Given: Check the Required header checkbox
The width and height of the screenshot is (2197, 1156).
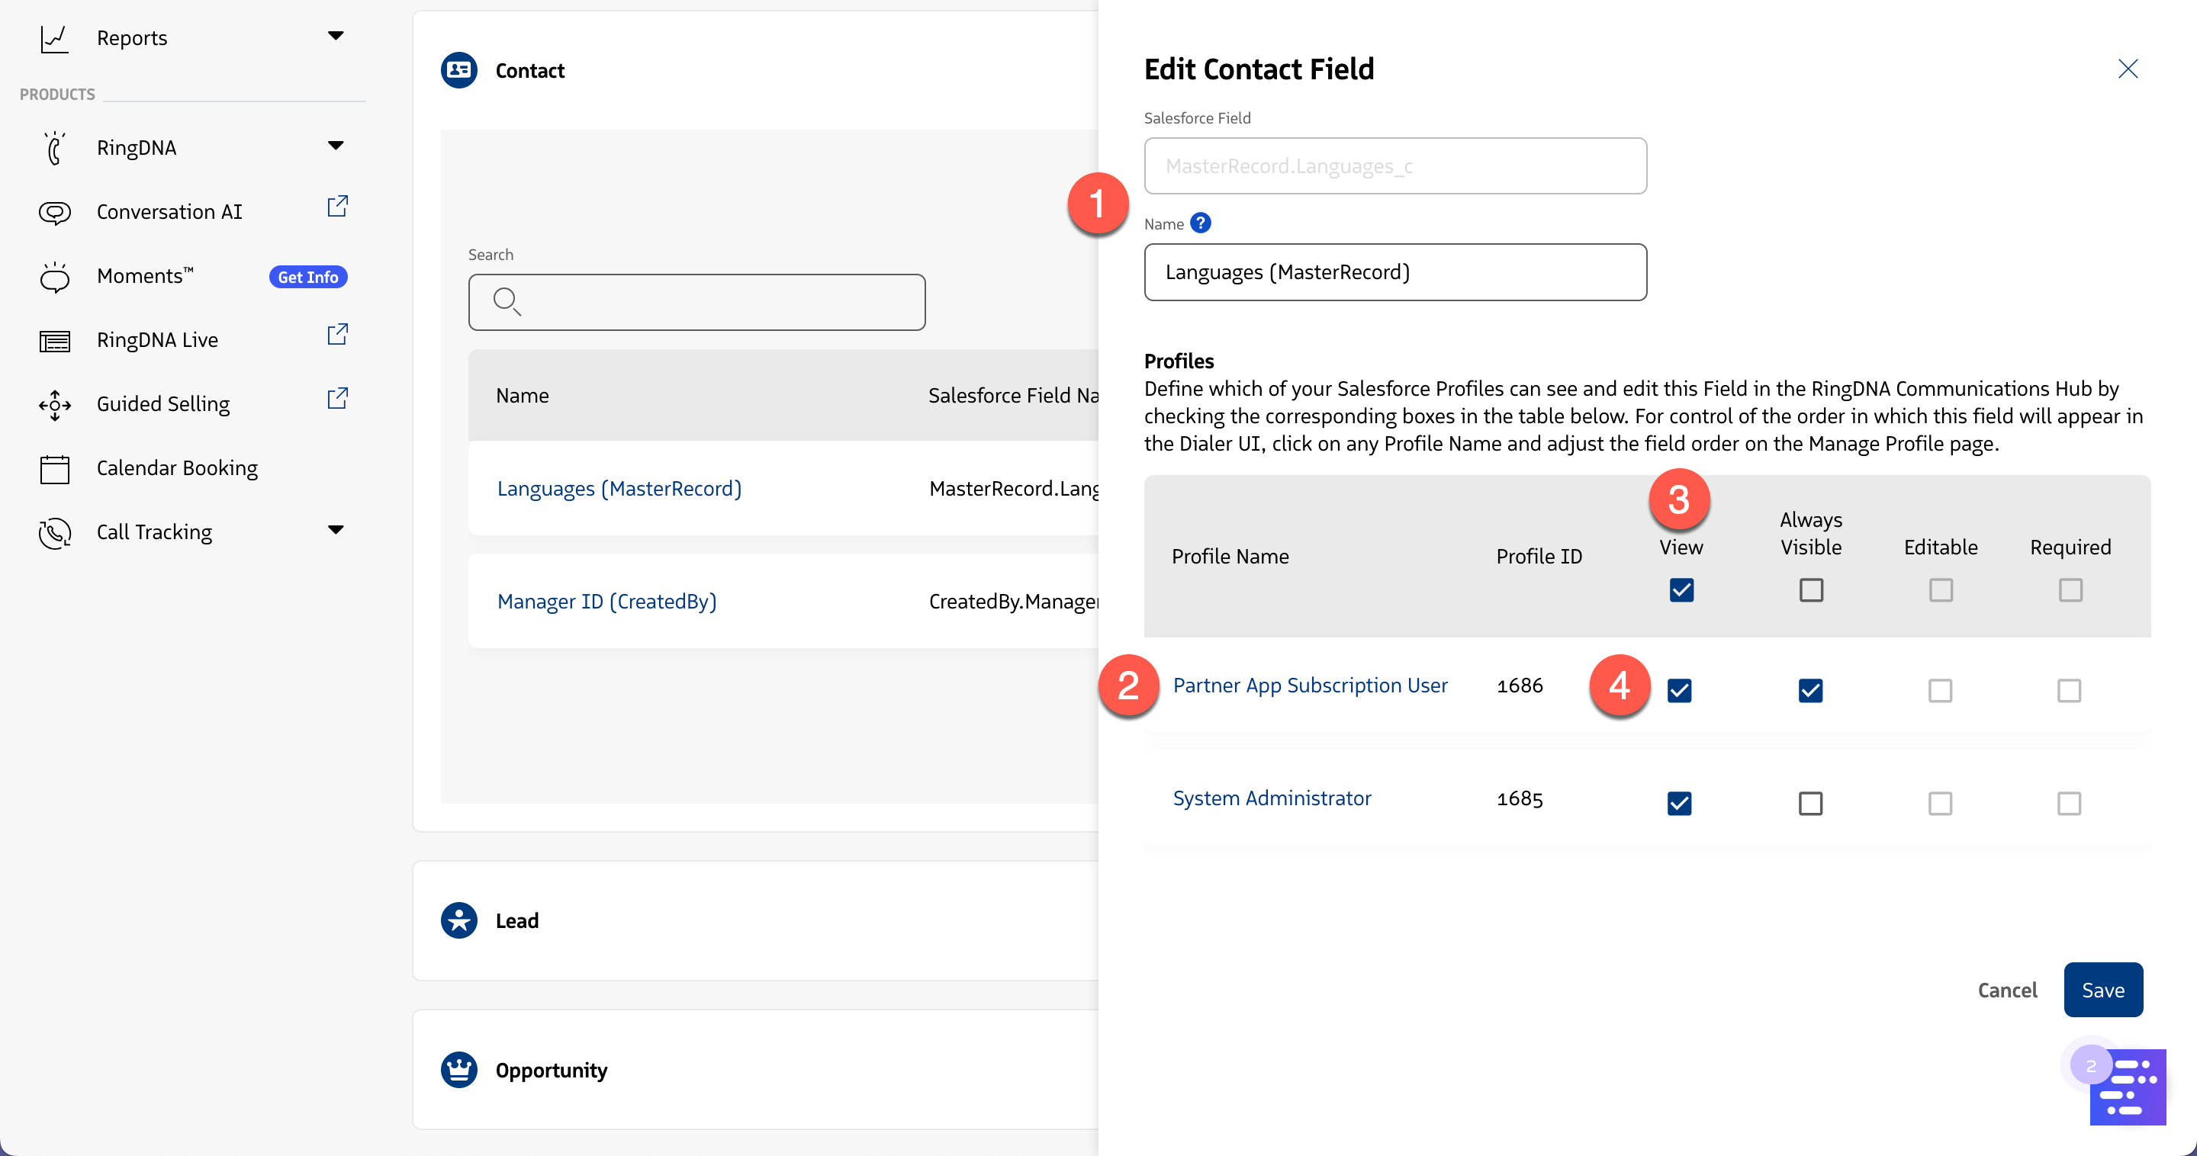Looking at the screenshot, I should click(2071, 590).
